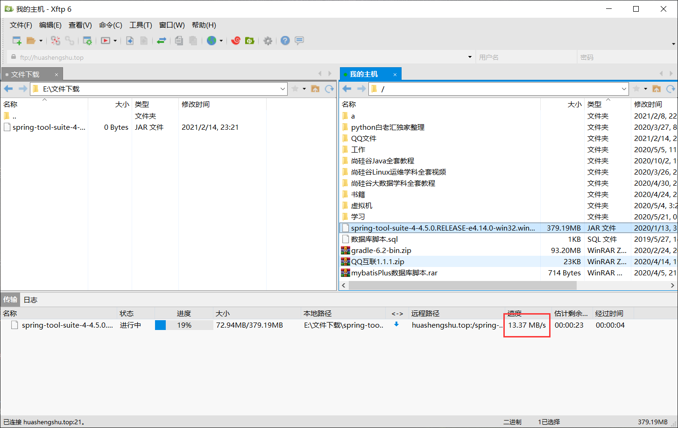Click the speech bubble feedback icon

click(x=299, y=41)
